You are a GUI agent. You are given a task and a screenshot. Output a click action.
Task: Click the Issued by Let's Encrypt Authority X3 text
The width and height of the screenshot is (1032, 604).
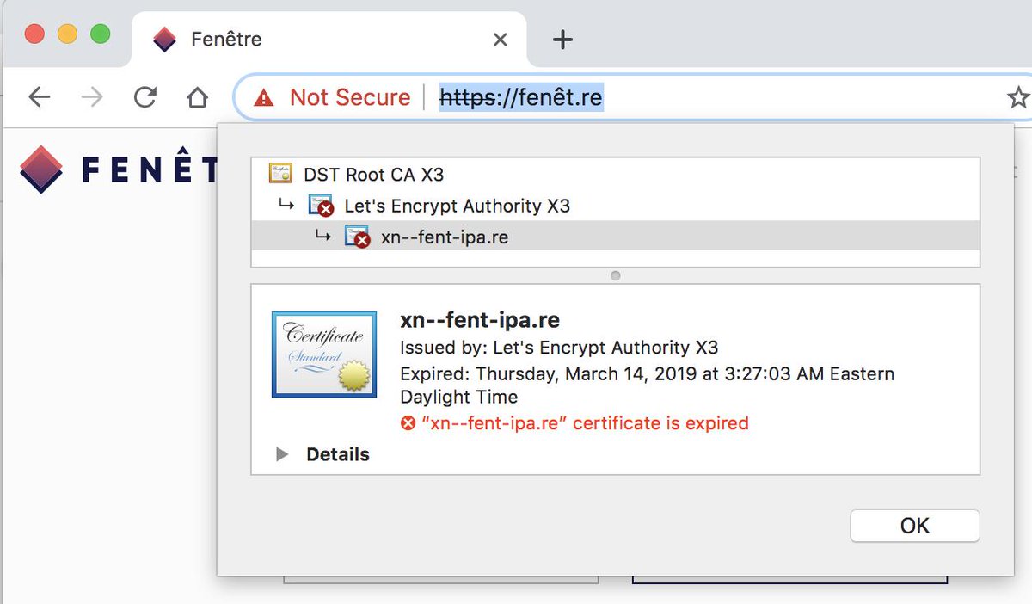[559, 348]
